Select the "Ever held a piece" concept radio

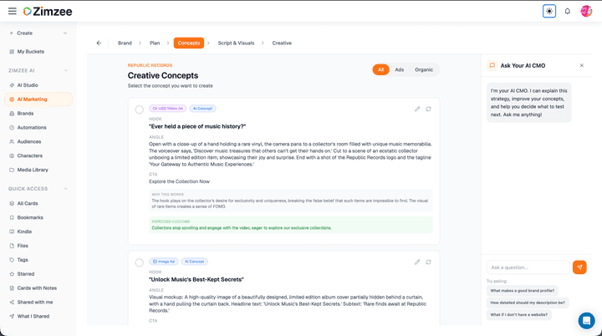coord(140,109)
